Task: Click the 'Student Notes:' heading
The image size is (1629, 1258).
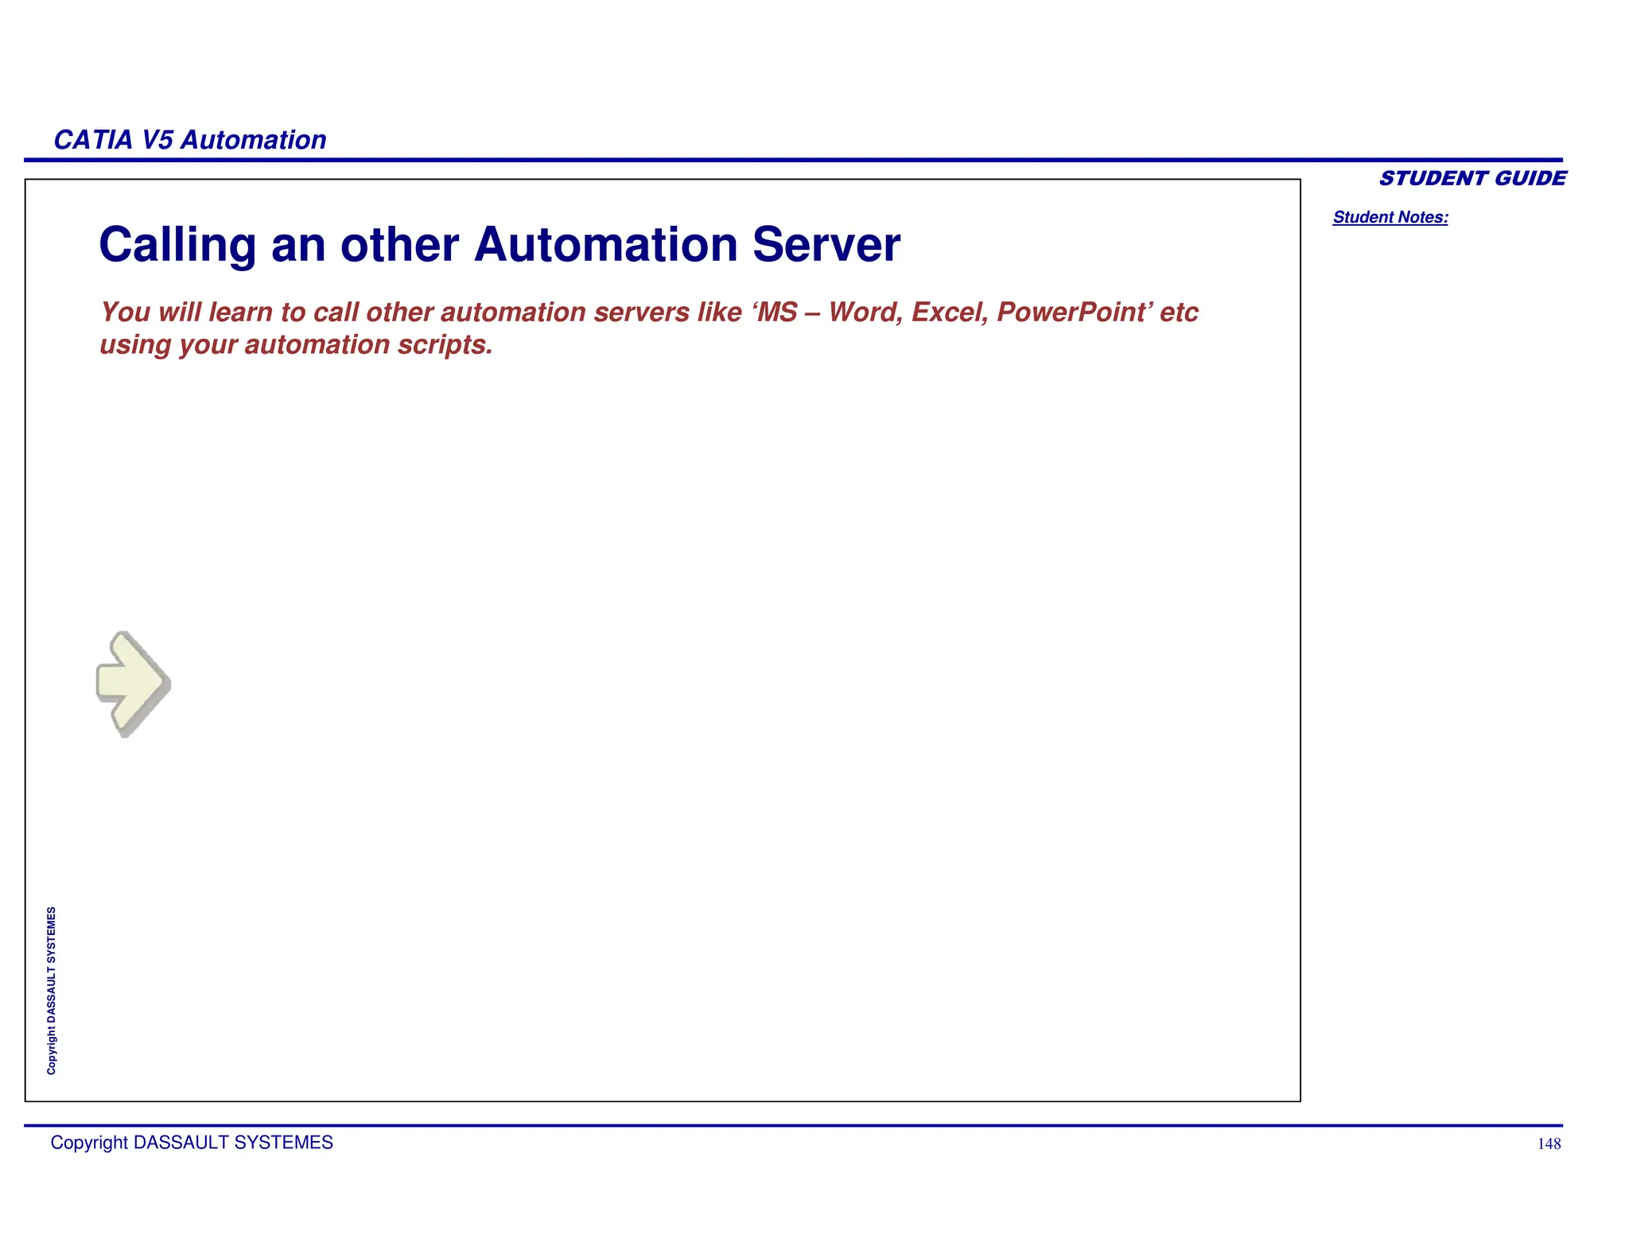Action: click(x=1390, y=217)
